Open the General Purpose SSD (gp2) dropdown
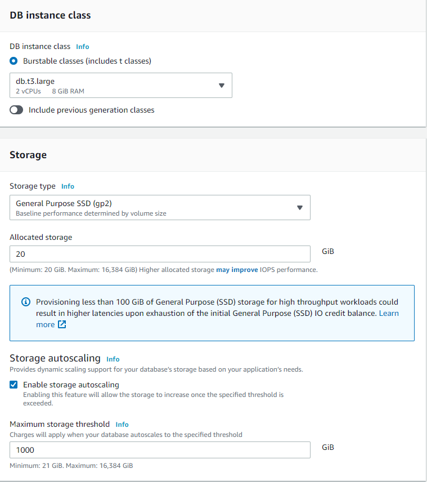Image resolution: width=427 pixels, height=482 pixels. [160, 207]
